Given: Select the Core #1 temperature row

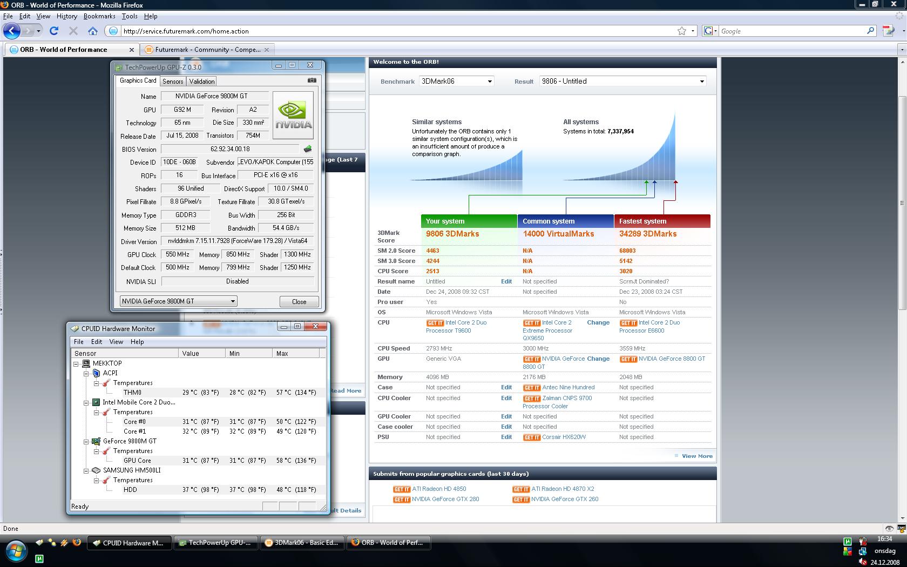Looking at the screenshot, I should pyautogui.click(x=199, y=431).
